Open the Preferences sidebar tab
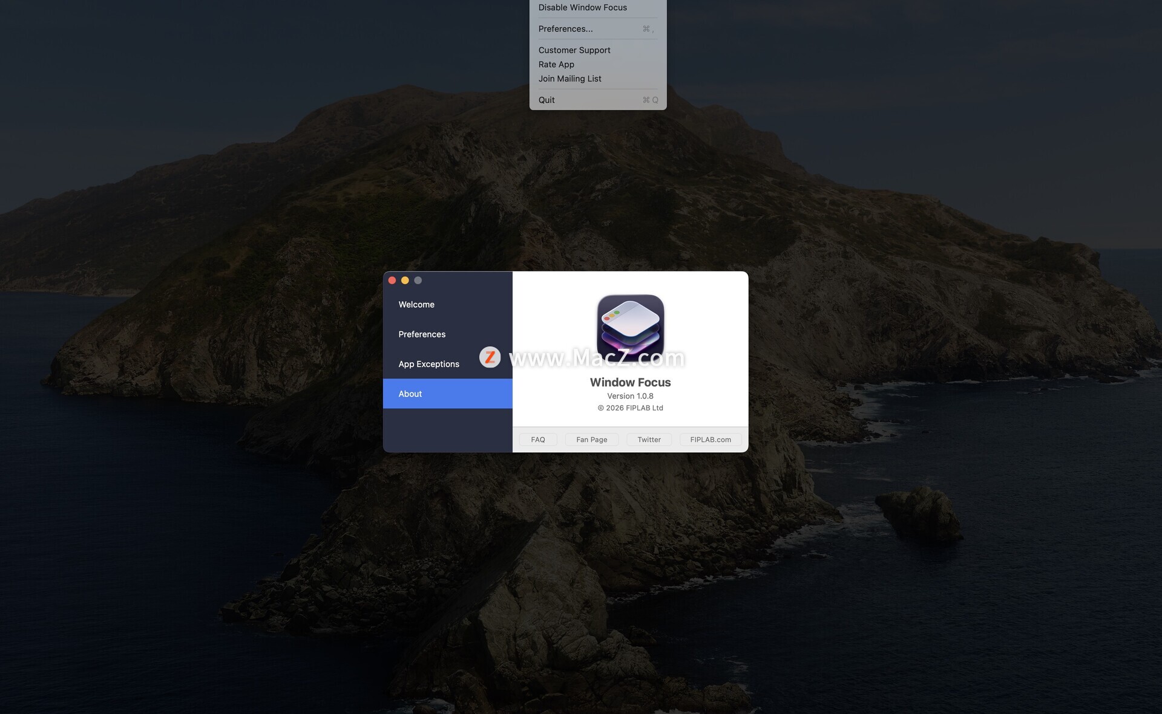The width and height of the screenshot is (1162, 714). (x=448, y=334)
